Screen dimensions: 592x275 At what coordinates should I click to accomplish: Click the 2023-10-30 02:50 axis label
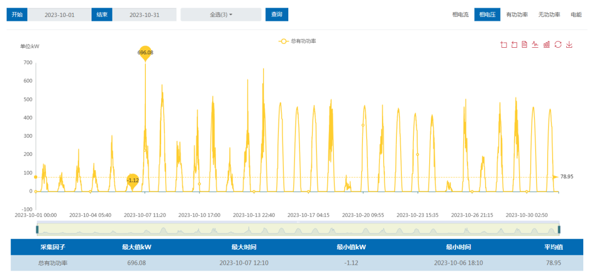coord(527,215)
